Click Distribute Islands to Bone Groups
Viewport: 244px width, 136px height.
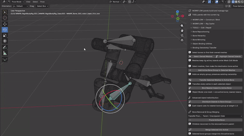(x=215, y=102)
